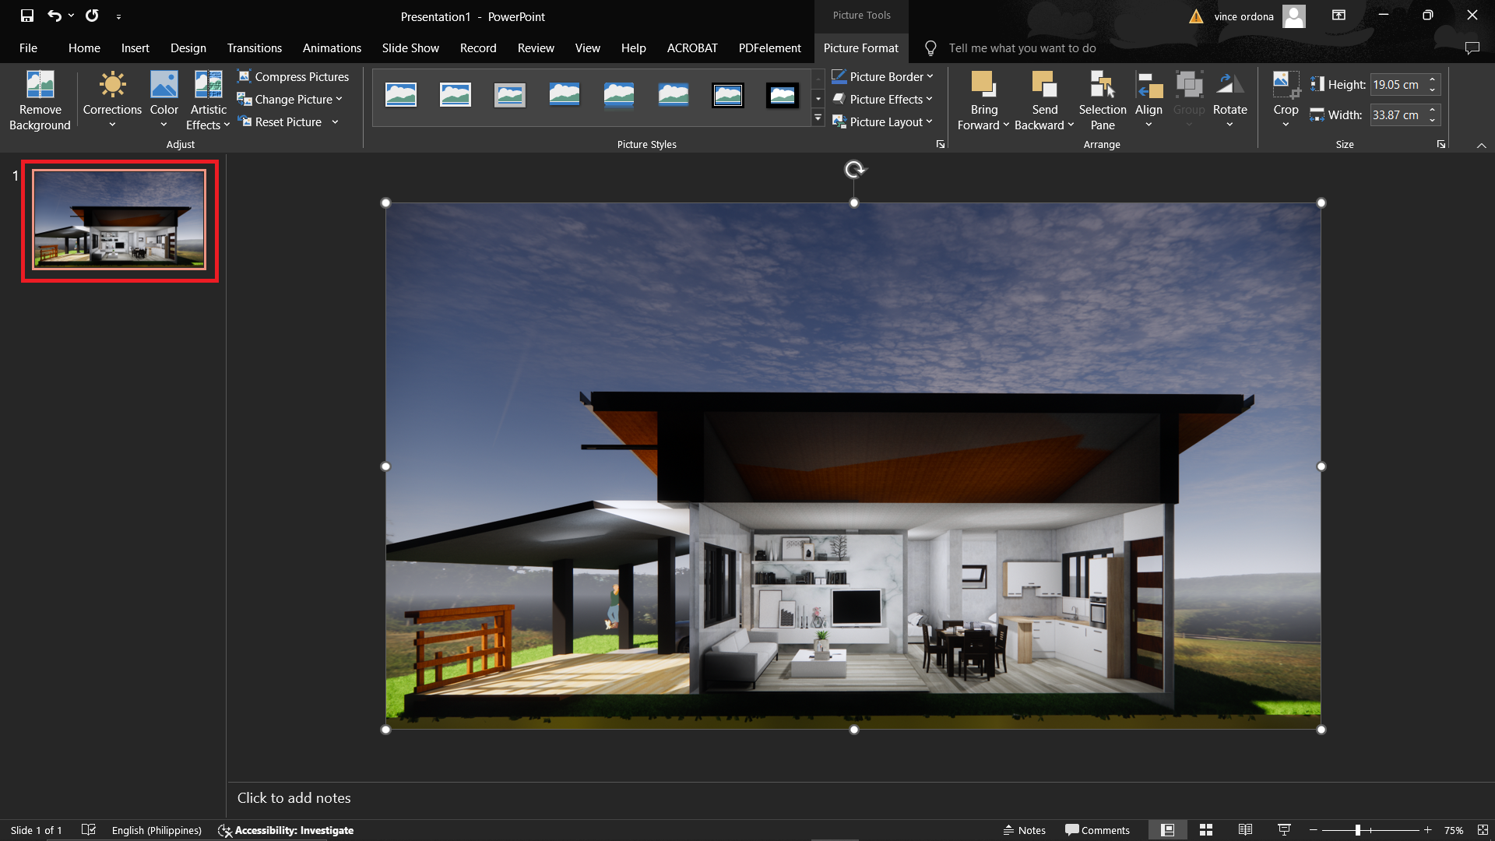Click to add notes area
Screen dimensions: 1495x841
coord(294,797)
